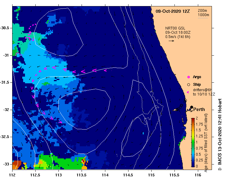The width and height of the screenshot is (225, 180).
Task: Click the 114 longitude axis label
Action: (105, 175)
